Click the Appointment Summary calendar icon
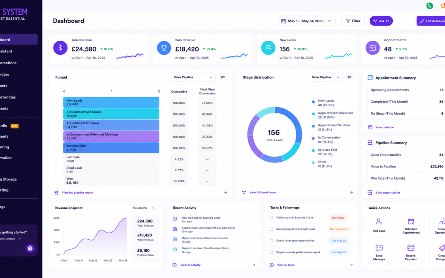Screen dimensions: 445x278 [x=370, y=77]
